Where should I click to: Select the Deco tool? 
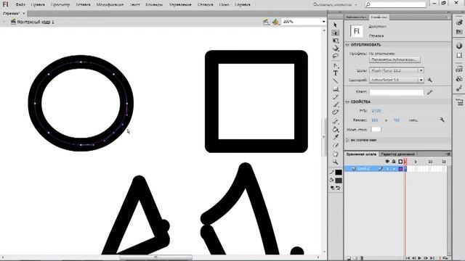click(x=335, y=112)
